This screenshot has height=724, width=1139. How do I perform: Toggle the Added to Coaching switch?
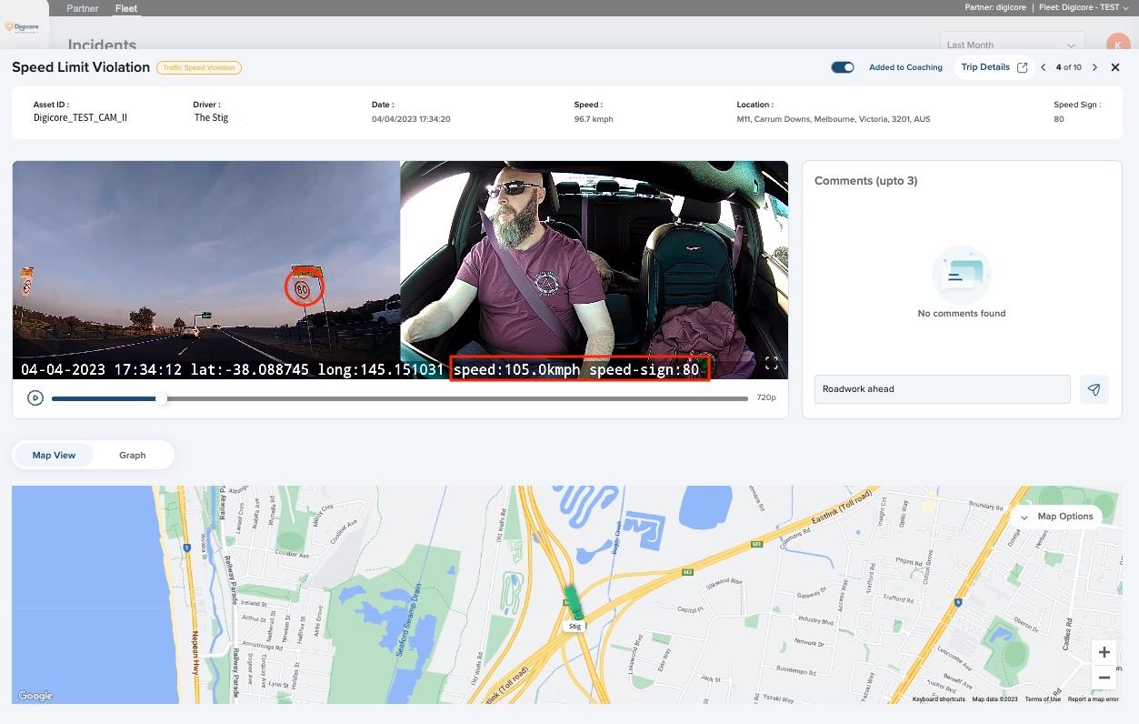[843, 67]
